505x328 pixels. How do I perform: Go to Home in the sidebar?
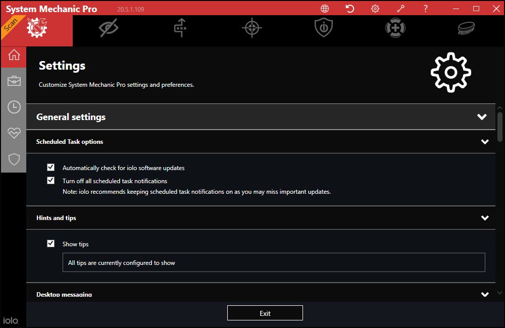[14, 55]
